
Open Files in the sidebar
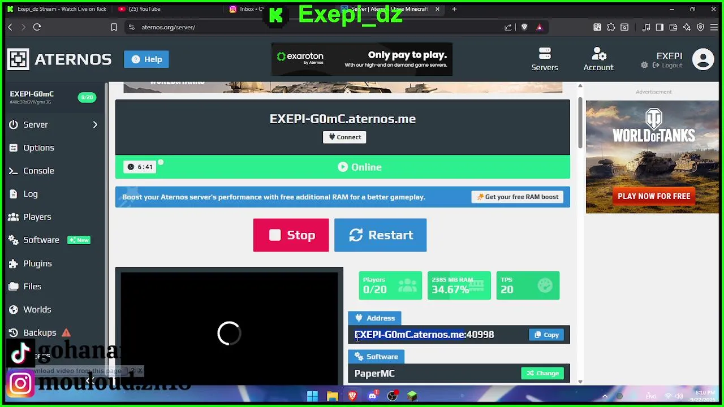tap(32, 287)
